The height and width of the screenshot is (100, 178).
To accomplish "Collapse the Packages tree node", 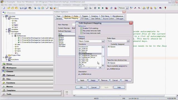I will [x=6, y=31].
